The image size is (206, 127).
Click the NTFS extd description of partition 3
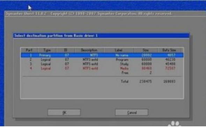point(90,64)
